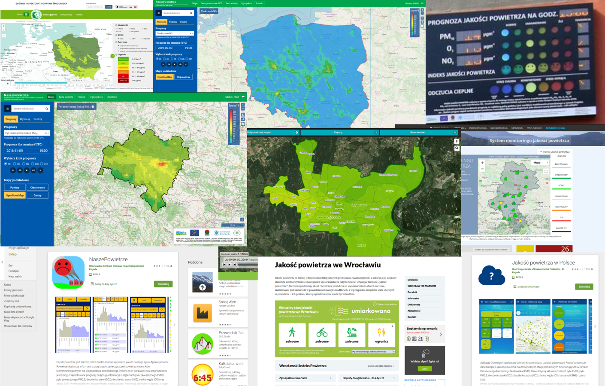Open Dane pomiarowe GIOŚ in NO2 header
Screen dimensions: 605x386
click(x=212, y=3)
